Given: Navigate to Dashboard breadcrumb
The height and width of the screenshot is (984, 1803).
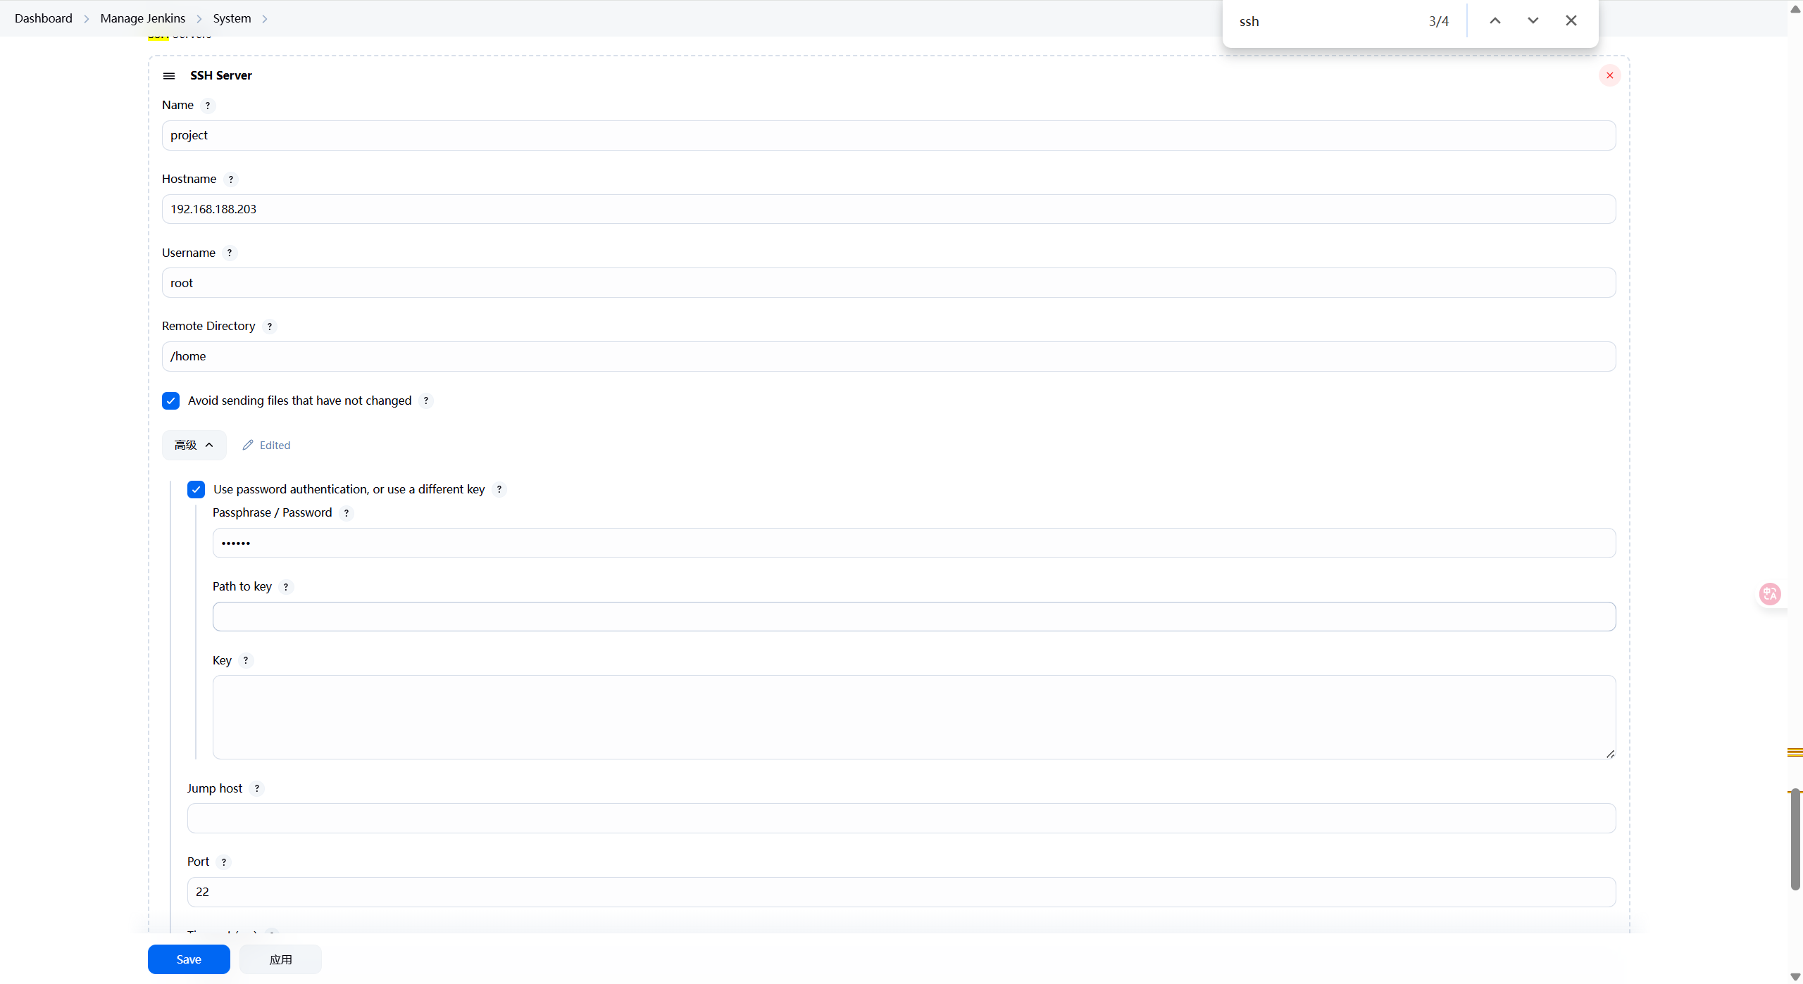Looking at the screenshot, I should coord(43,18).
